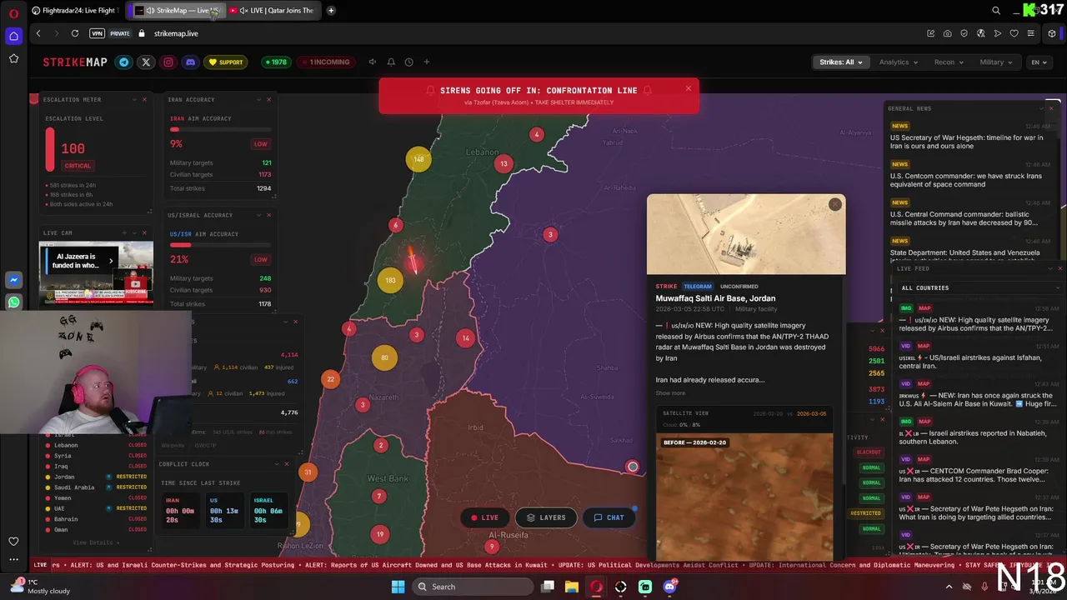Collapse the Iran Accuracy panel chevron
The image size is (1067, 600).
[x=258, y=99]
